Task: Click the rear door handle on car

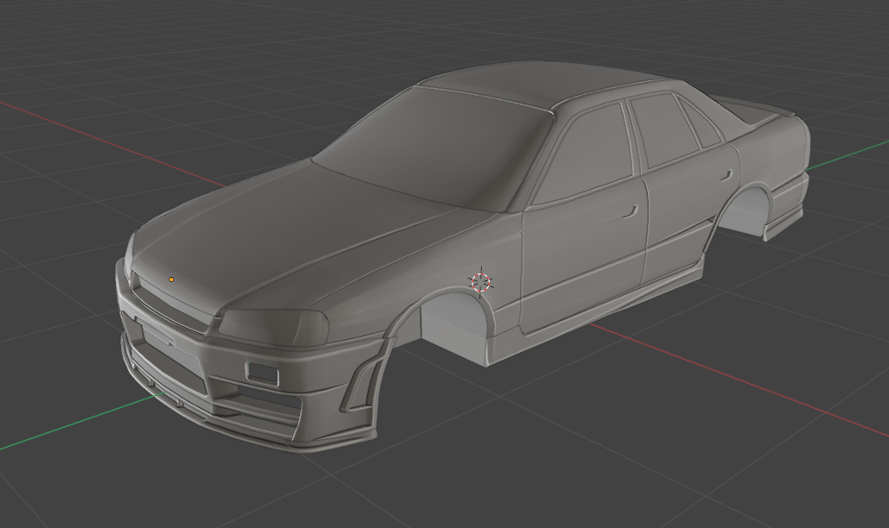Action: coord(726,173)
